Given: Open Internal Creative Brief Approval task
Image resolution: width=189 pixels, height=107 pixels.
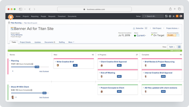Looking at the screenshot, I should (158, 73).
